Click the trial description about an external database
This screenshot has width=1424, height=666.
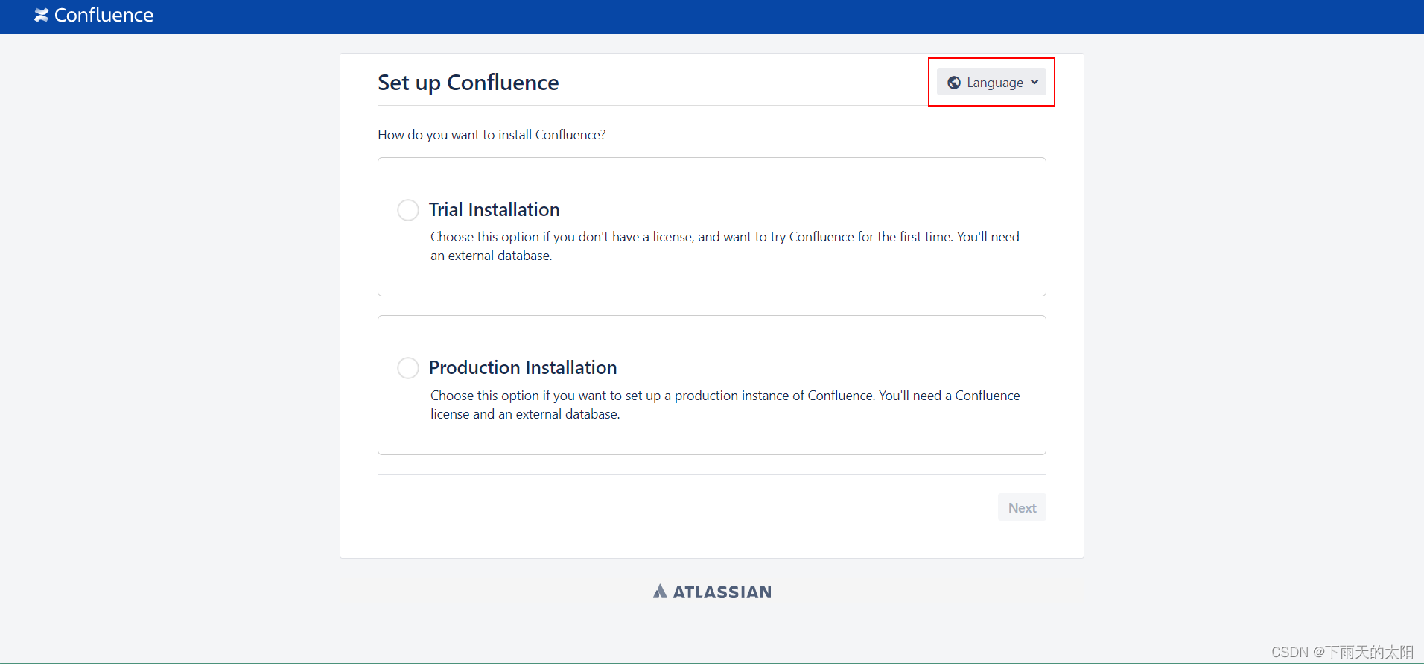click(725, 247)
